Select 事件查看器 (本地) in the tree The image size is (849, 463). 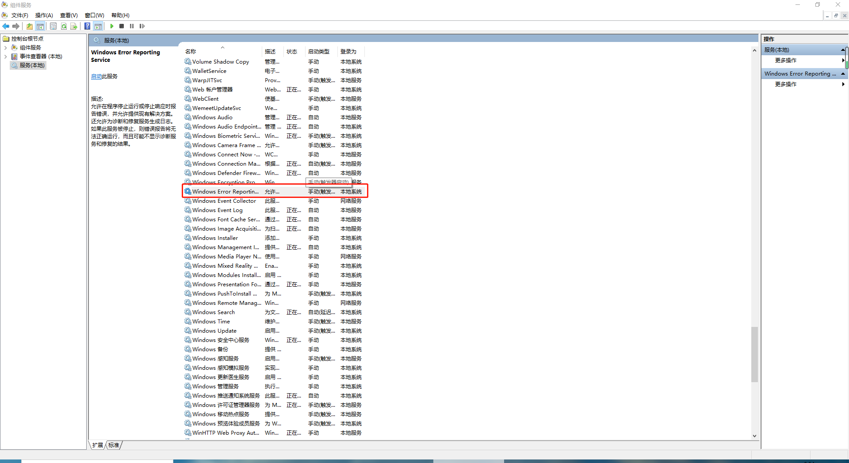tap(41, 56)
